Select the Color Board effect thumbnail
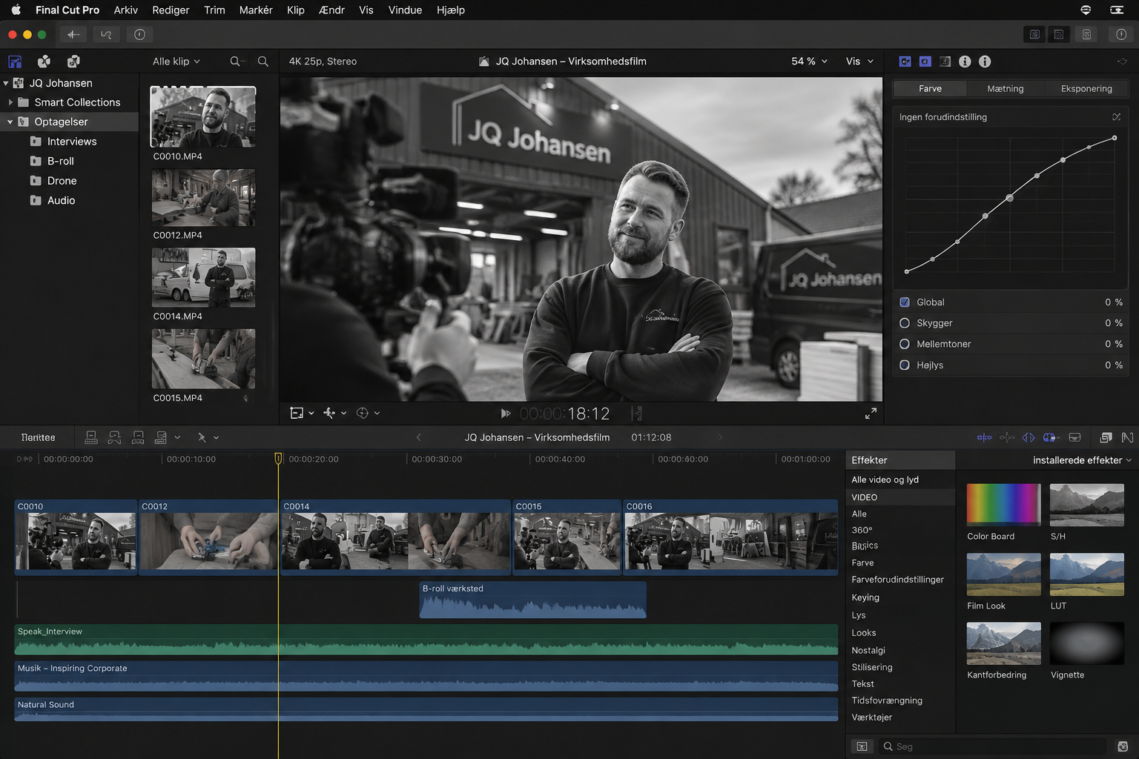This screenshot has width=1139, height=759. pyautogui.click(x=1003, y=505)
